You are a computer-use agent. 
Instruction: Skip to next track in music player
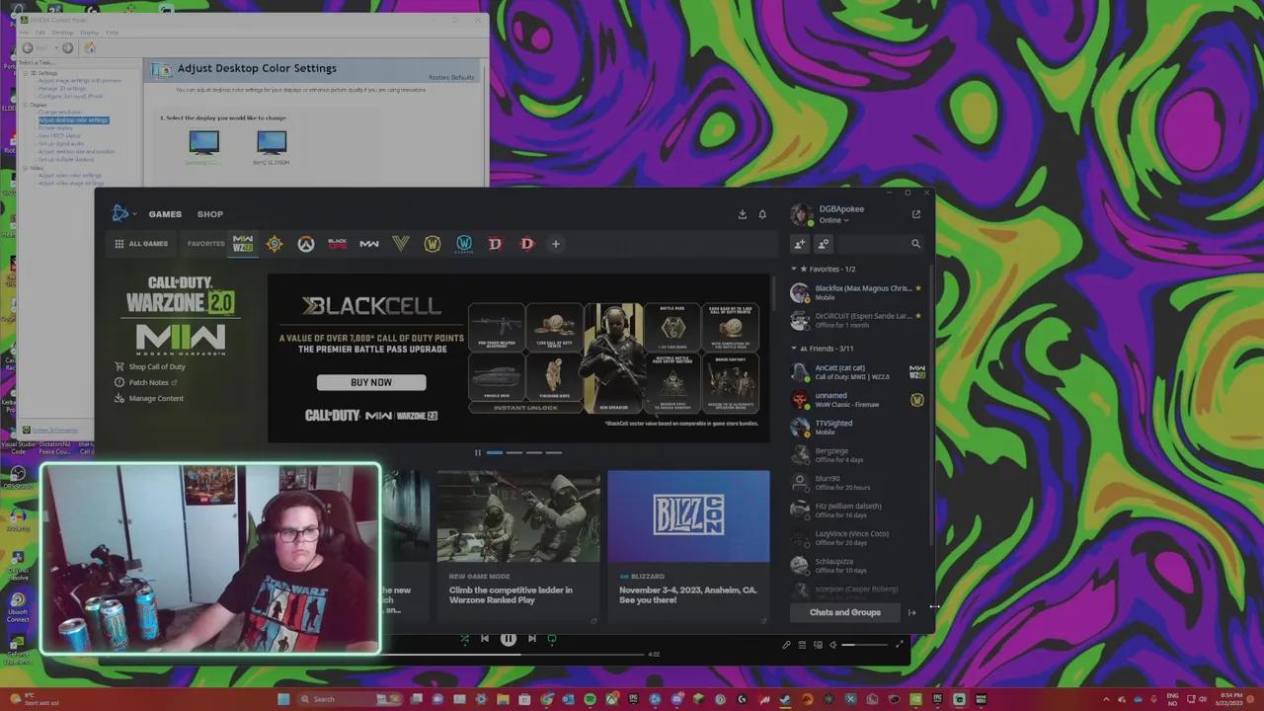click(531, 639)
